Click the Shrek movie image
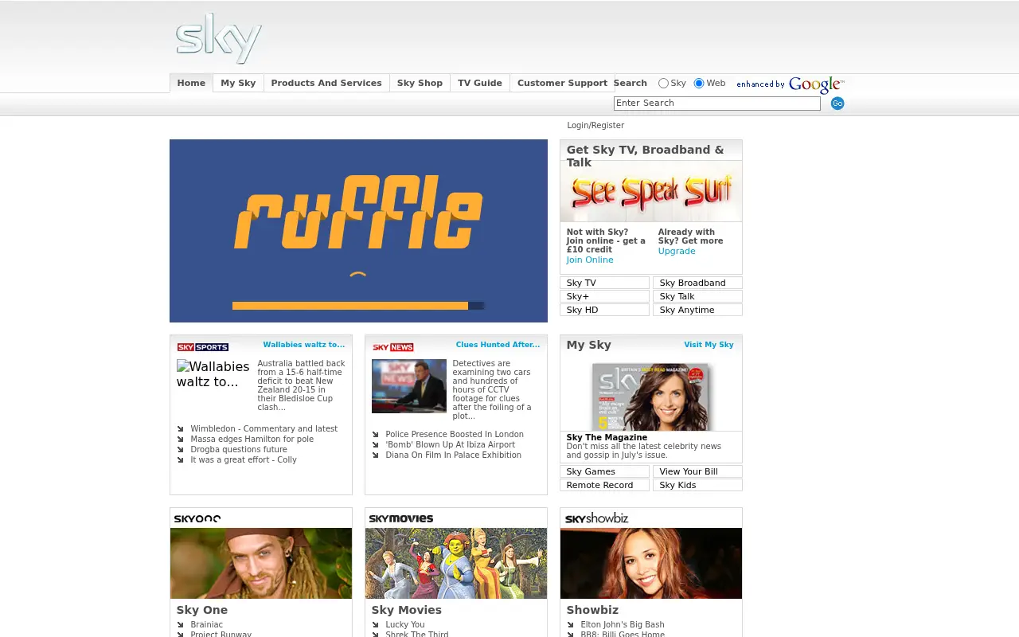Viewport: 1019px width, 637px height. (456, 564)
